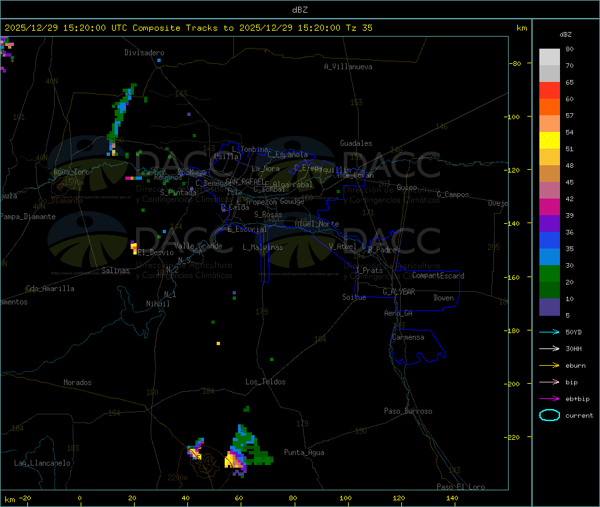Select the 30 dBZ green swatch
Image resolution: width=600 pixels, height=507 pixels.
tap(549, 273)
